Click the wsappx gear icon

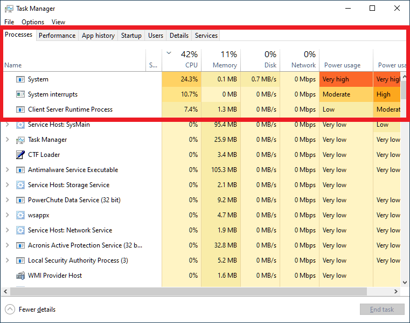(x=20, y=215)
